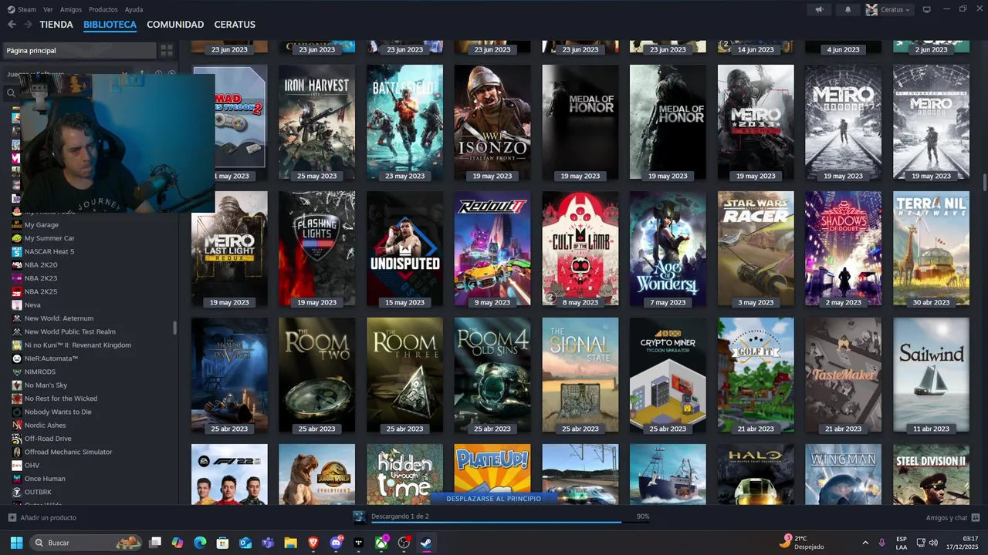Click Añadir un producto link
This screenshot has width=988, height=555.
[x=49, y=517]
